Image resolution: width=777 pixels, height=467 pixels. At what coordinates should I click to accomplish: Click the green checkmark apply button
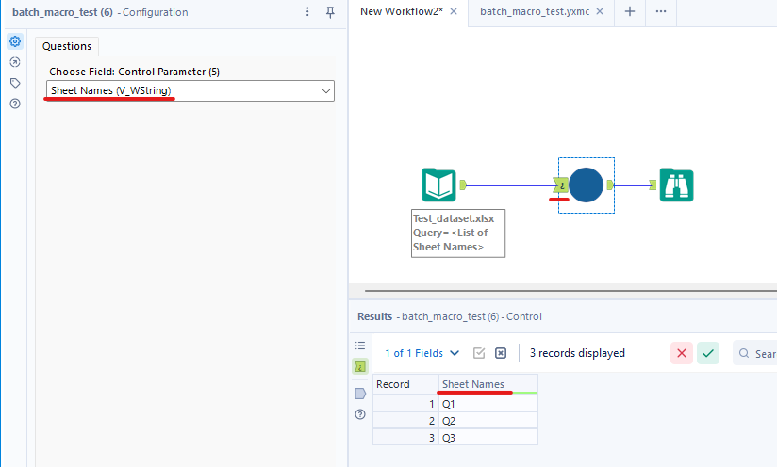708,353
